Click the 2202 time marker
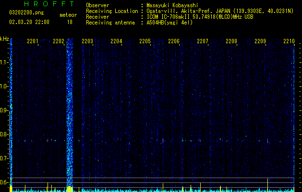This screenshot has height=192, width=302. coord(59,41)
